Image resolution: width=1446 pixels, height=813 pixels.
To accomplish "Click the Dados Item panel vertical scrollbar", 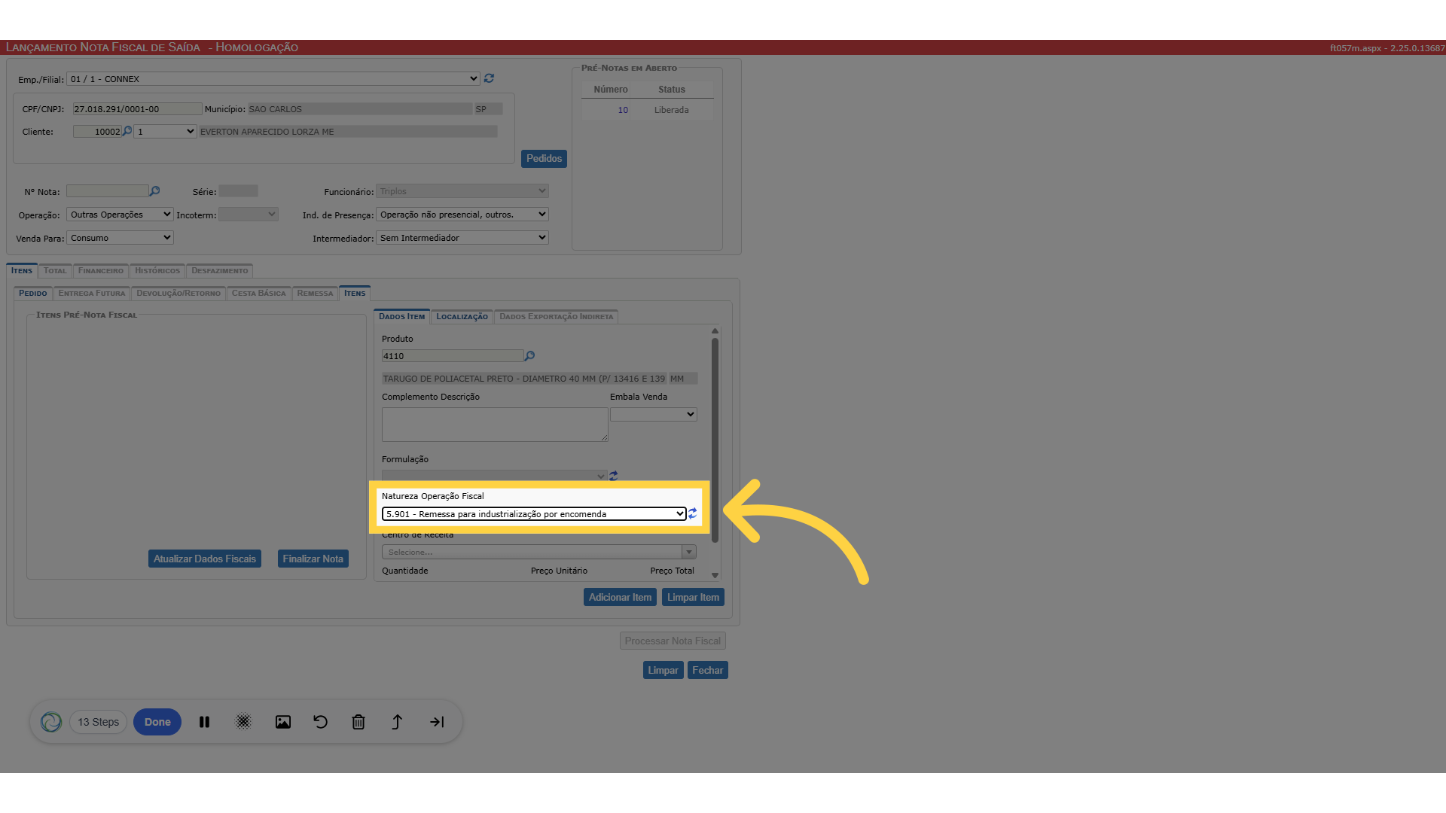I will (715, 440).
